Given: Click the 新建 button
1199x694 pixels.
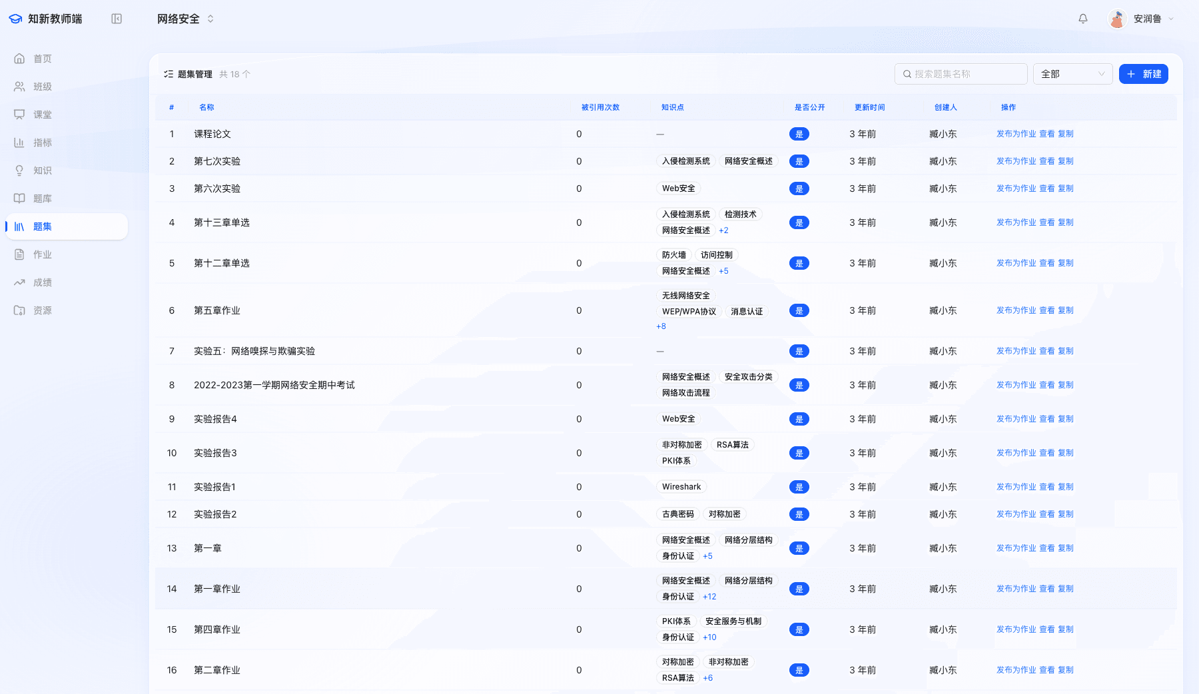Looking at the screenshot, I should pyautogui.click(x=1143, y=74).
